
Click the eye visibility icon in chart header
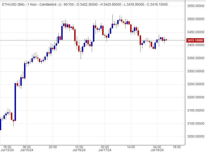click(x=60, y=5)
